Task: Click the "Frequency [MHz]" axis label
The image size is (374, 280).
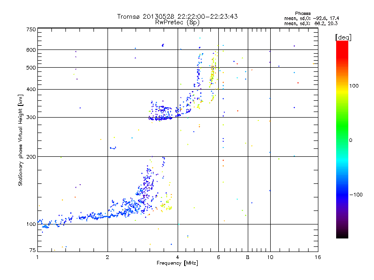Action: [x=177, y=263]
